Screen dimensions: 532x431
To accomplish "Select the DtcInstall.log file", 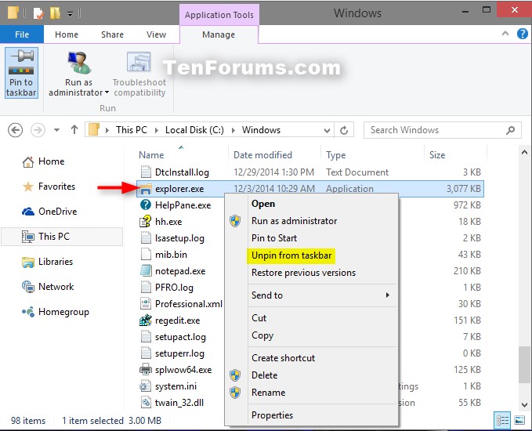I will pyautogui.click(x=182, y=172).
